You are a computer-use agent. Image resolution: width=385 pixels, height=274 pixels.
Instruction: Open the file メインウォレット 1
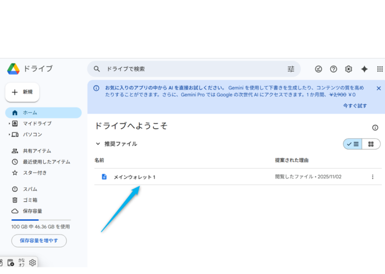tap(134, 177)
